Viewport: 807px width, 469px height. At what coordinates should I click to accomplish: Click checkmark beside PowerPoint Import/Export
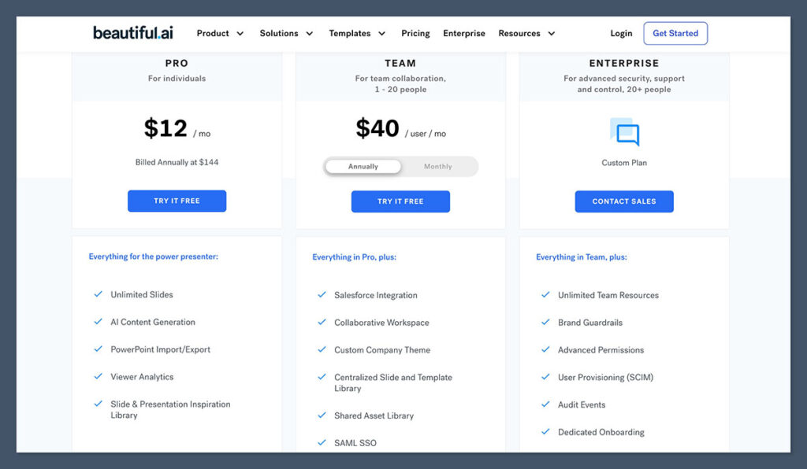point(98,349)
